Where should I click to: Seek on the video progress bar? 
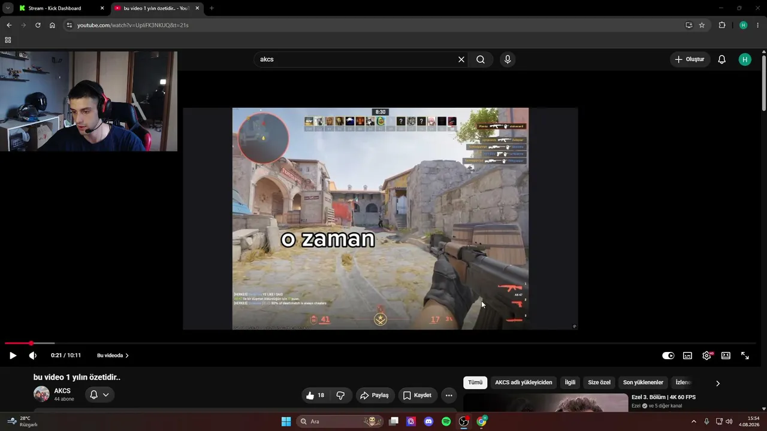(x=381, y=343)
